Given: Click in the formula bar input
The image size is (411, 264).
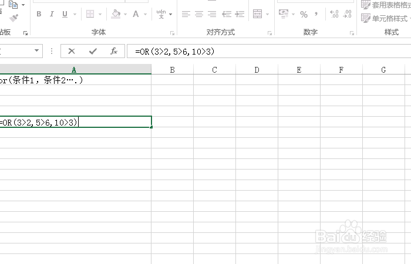Looking at the screenshot, I should 269,51.
